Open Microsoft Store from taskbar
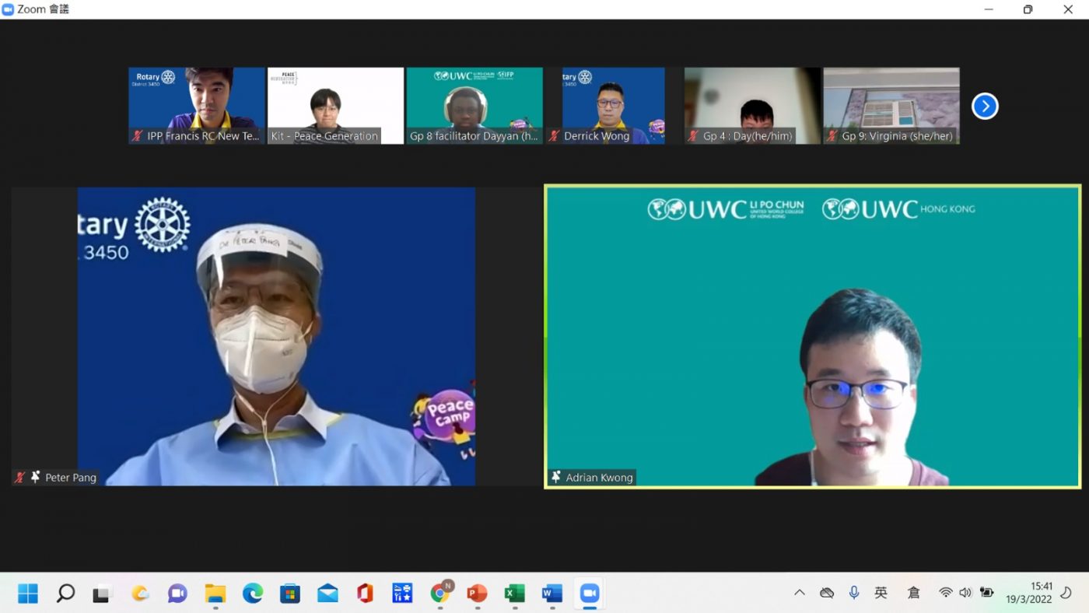 pos(289,594)
